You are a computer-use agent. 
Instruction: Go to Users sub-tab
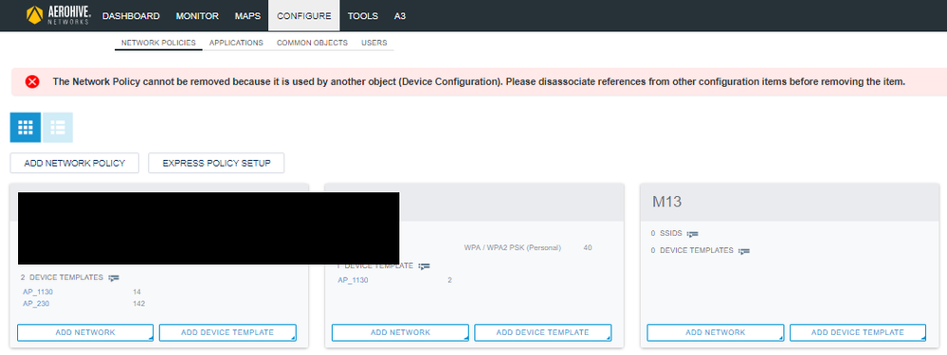pos(374,43)
